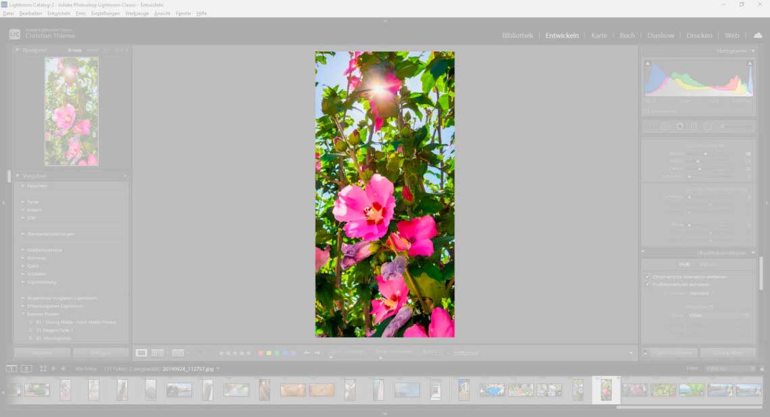
Task: Open the Bibliothek module
Action: coord(517,35)
